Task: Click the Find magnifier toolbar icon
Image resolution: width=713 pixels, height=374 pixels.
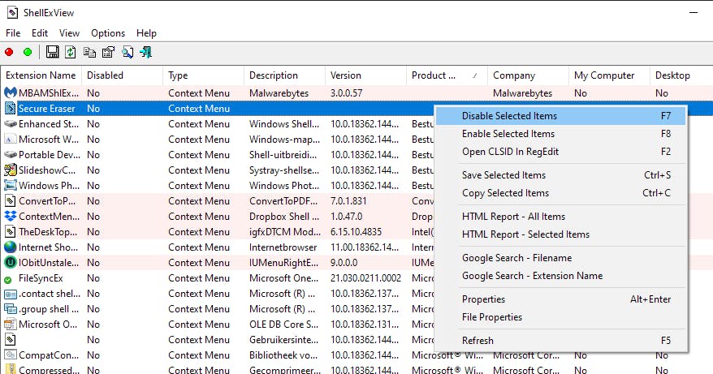Action: 127,52
